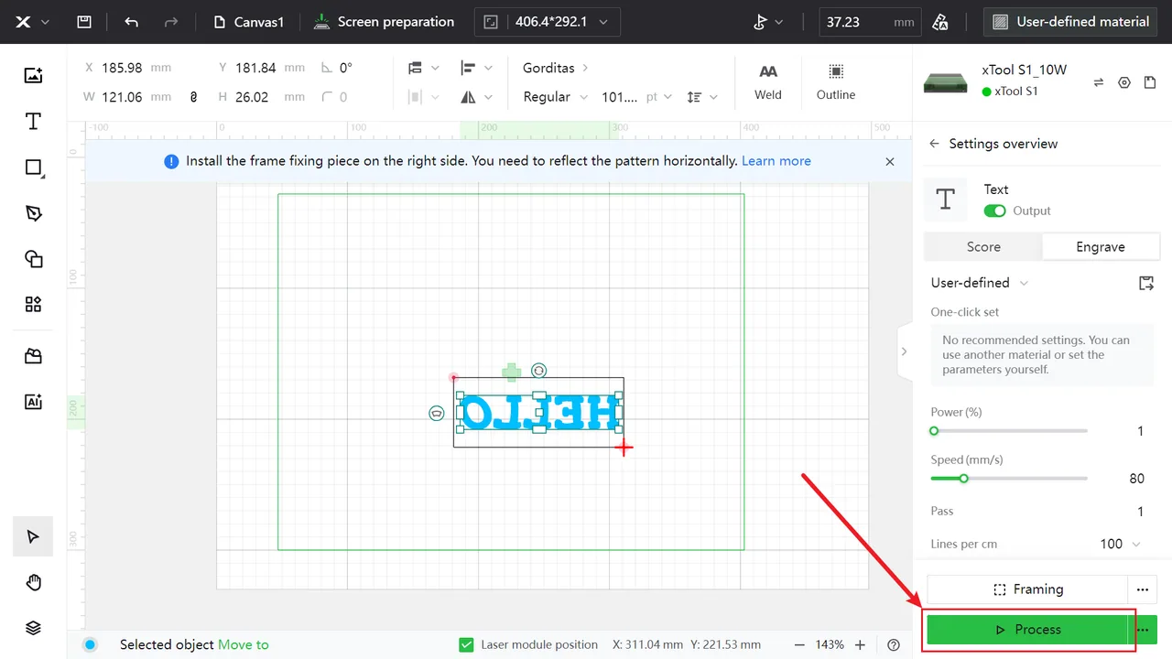The image size is (1172, 659).
Task: Click the Save file icon
Action: pos(83,22)
